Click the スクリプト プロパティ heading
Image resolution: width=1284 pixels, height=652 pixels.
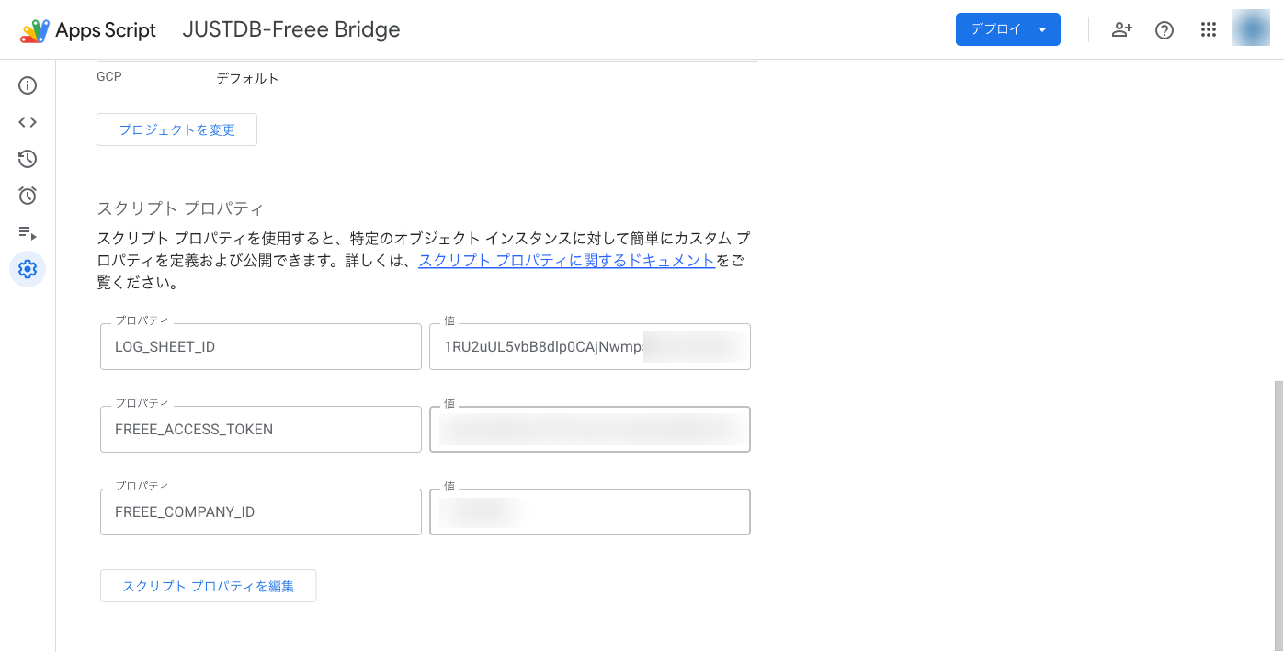click(180, 208)
